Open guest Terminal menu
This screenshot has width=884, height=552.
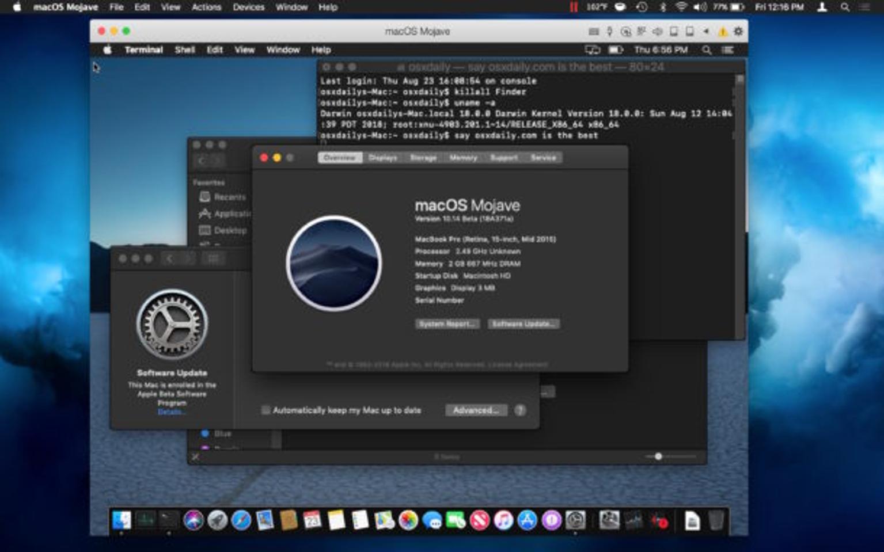point(144,50)
